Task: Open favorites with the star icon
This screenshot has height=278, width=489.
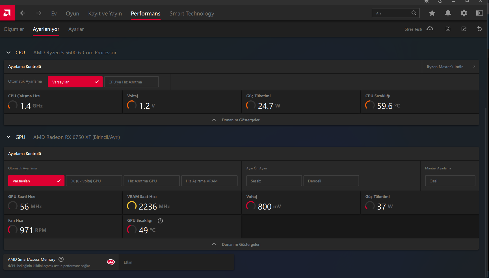Action: (432, 13)
